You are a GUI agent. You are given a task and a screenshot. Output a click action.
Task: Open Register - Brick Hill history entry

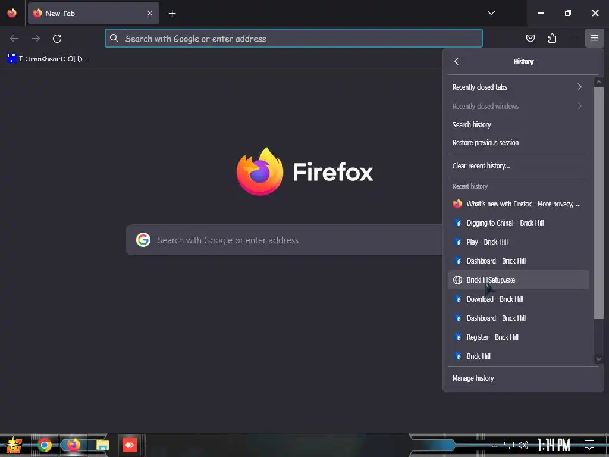[518, 337]
